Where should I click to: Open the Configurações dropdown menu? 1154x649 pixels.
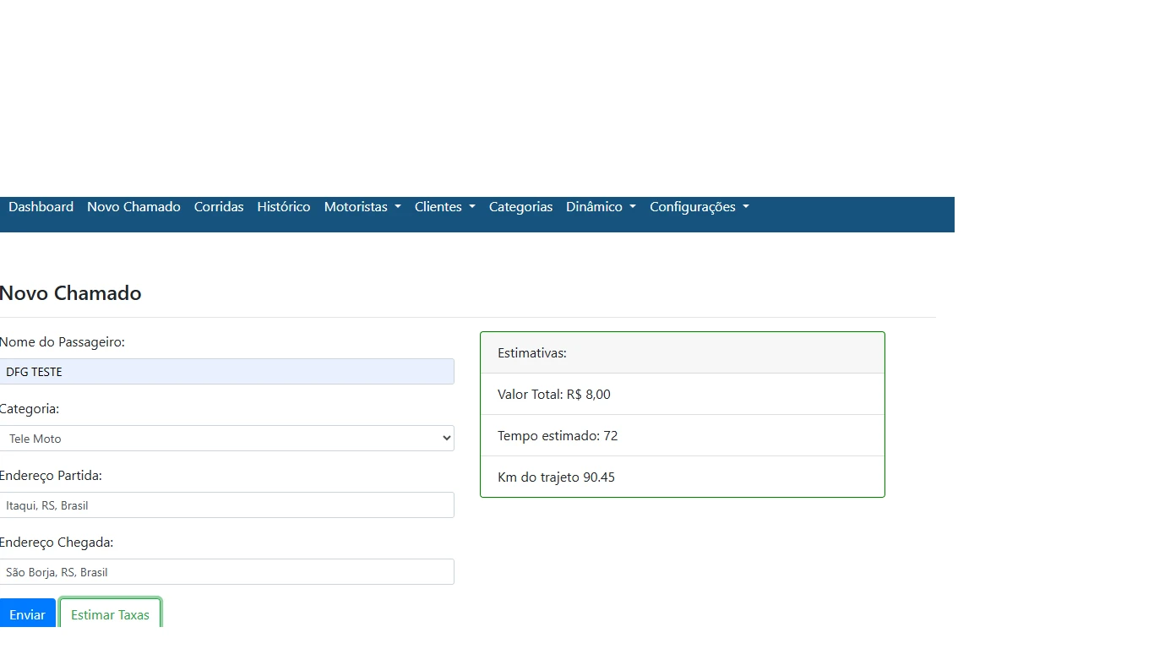(x=699, y=207)
